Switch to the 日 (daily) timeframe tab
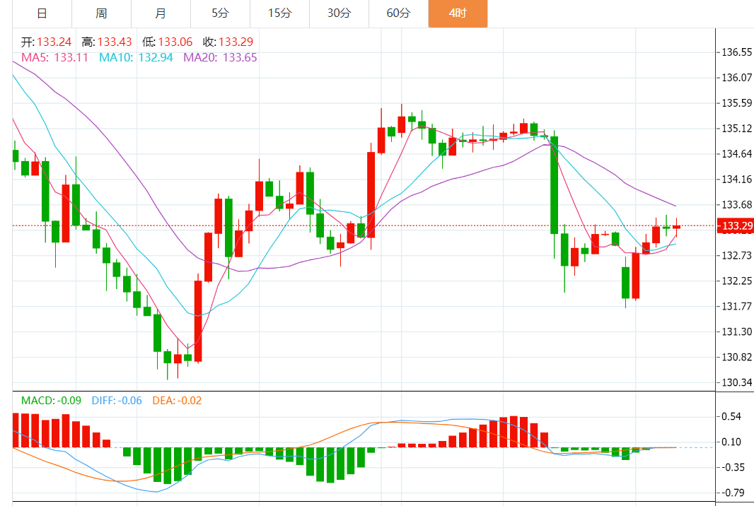Image resolution: width=754 pixels, height=506 pixels. coord(42,13)
